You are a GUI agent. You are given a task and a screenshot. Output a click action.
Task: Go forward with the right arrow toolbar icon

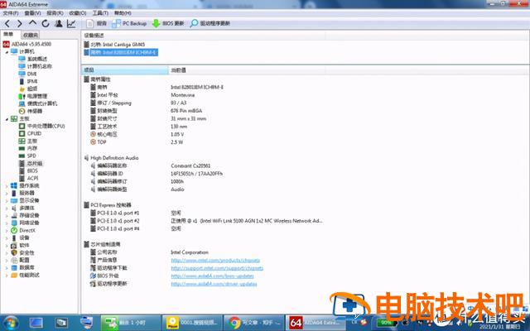(x=20, y=23)
